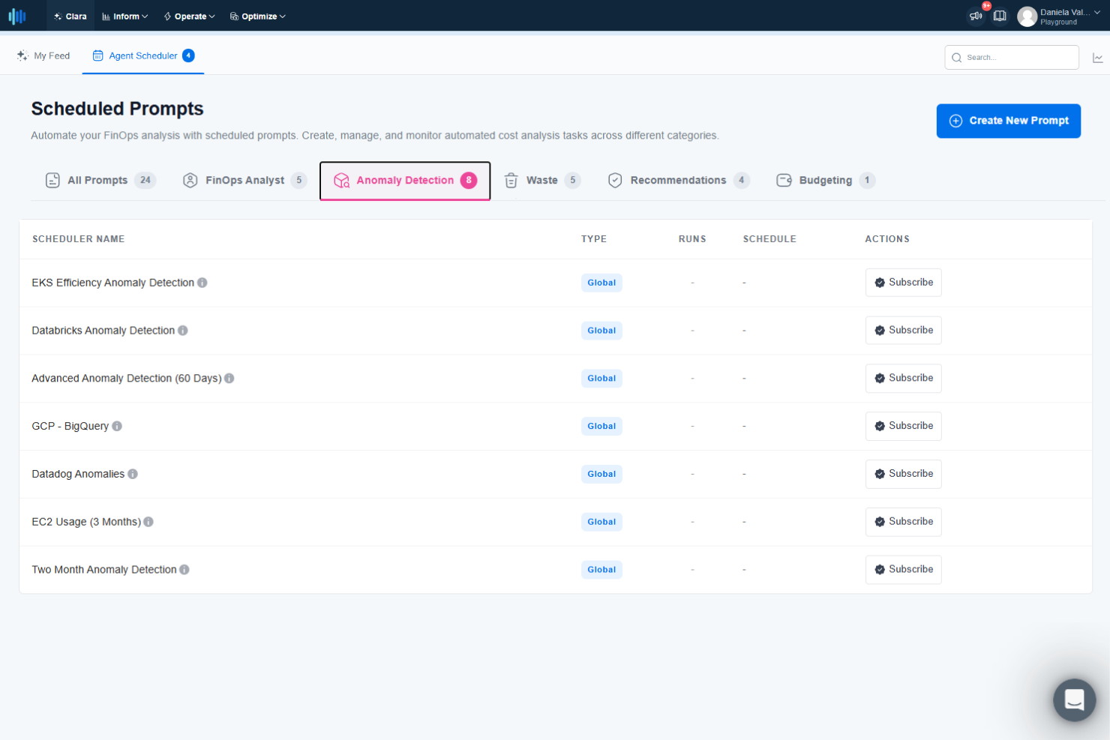
Task: Subscribe to Databricks Anomaly Detection
Action: tap(903, 331)
